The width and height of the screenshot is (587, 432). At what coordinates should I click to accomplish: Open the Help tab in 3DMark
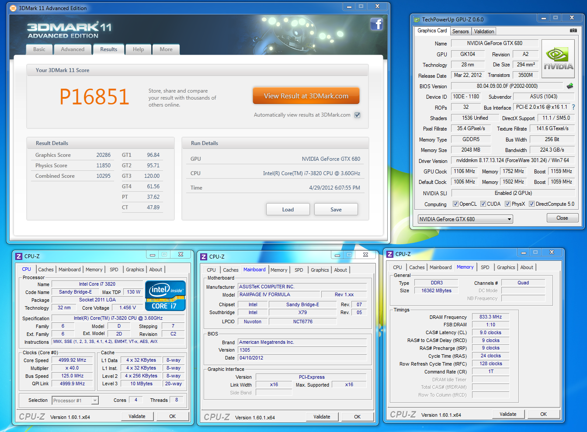tap(139, 49)
